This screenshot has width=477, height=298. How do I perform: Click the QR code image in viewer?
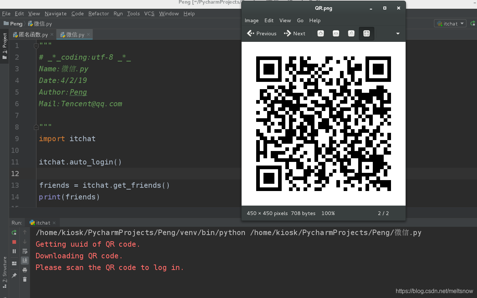point(324,124)
